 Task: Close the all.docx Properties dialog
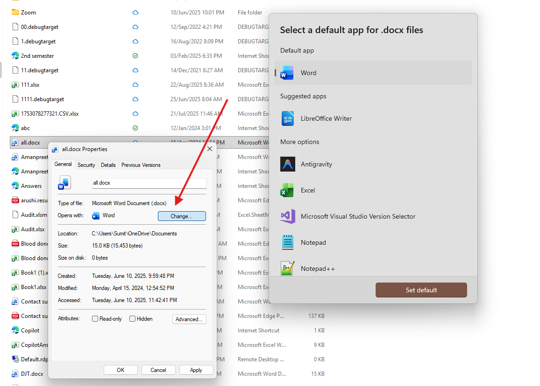tap(210, 149)
